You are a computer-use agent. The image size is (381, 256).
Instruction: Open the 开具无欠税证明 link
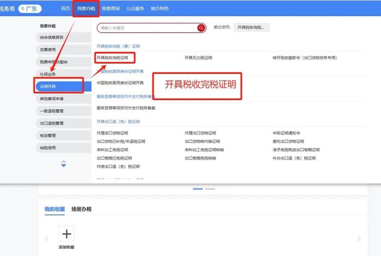pyautogui.click(x=198, y=58)
